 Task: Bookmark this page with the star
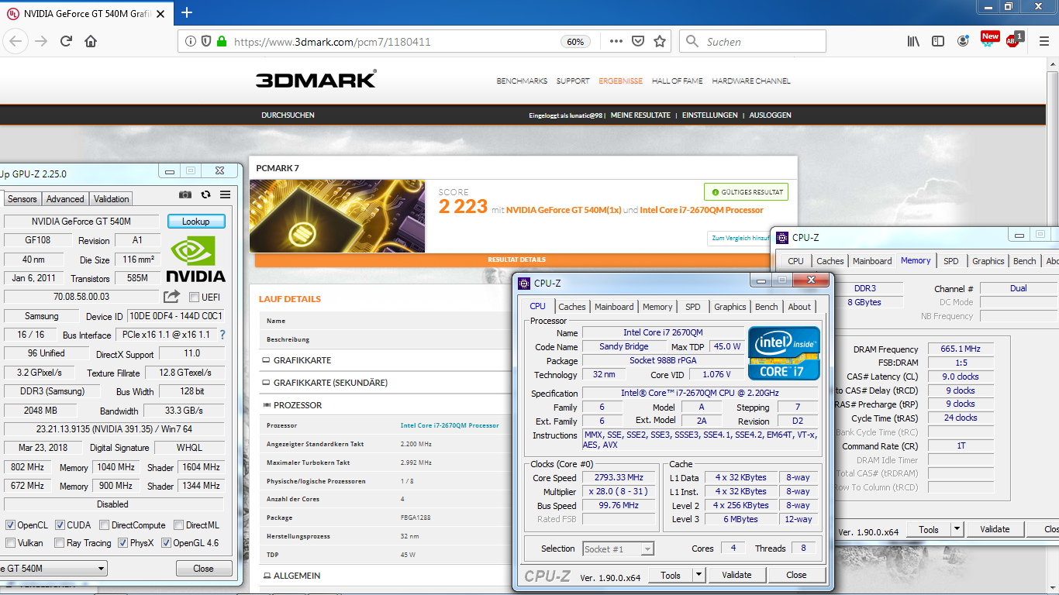point(660,42)
